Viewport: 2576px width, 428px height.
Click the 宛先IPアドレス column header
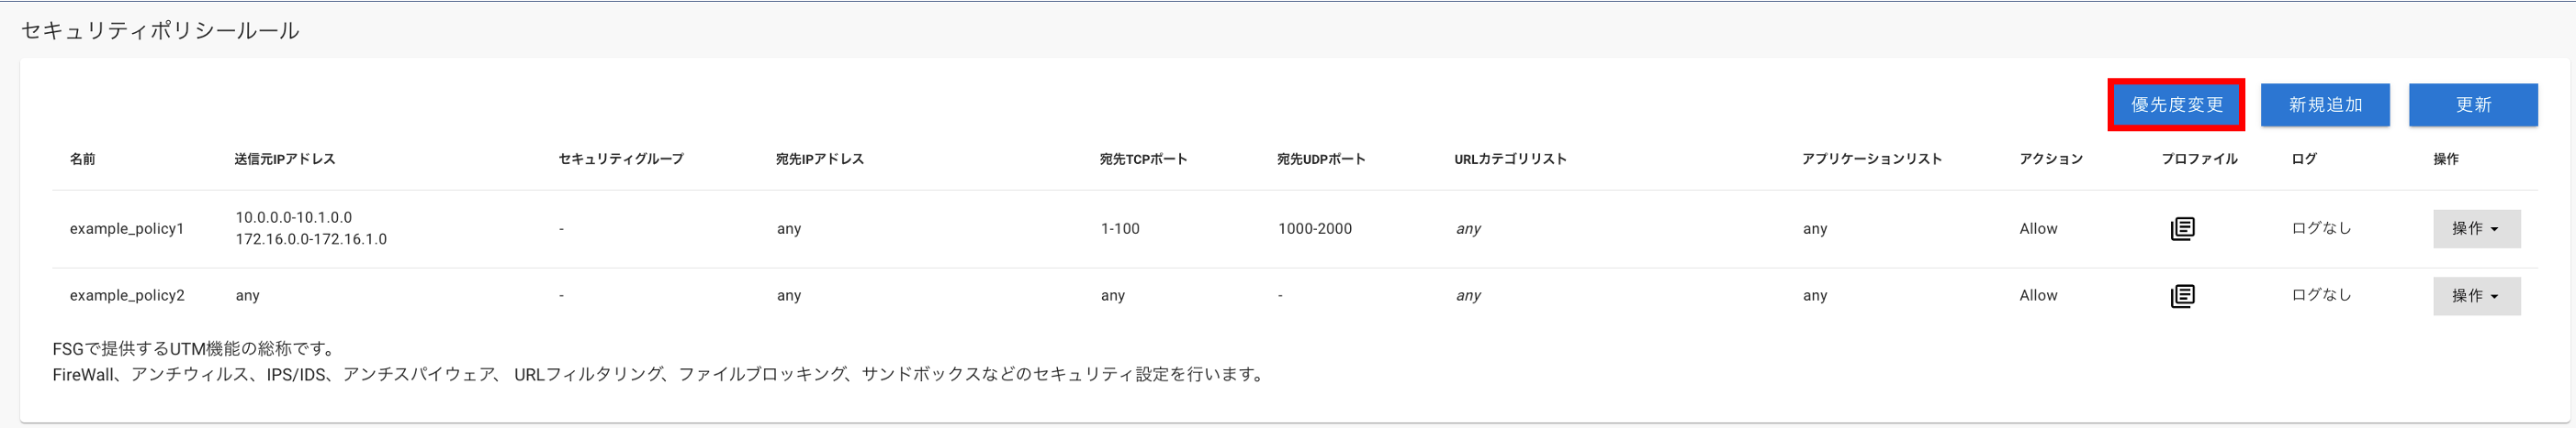tap(820, 159)
